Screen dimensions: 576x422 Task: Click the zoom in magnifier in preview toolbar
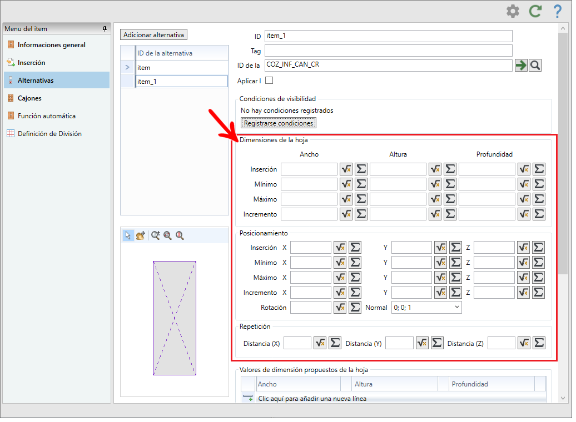(x=155, y=235)
